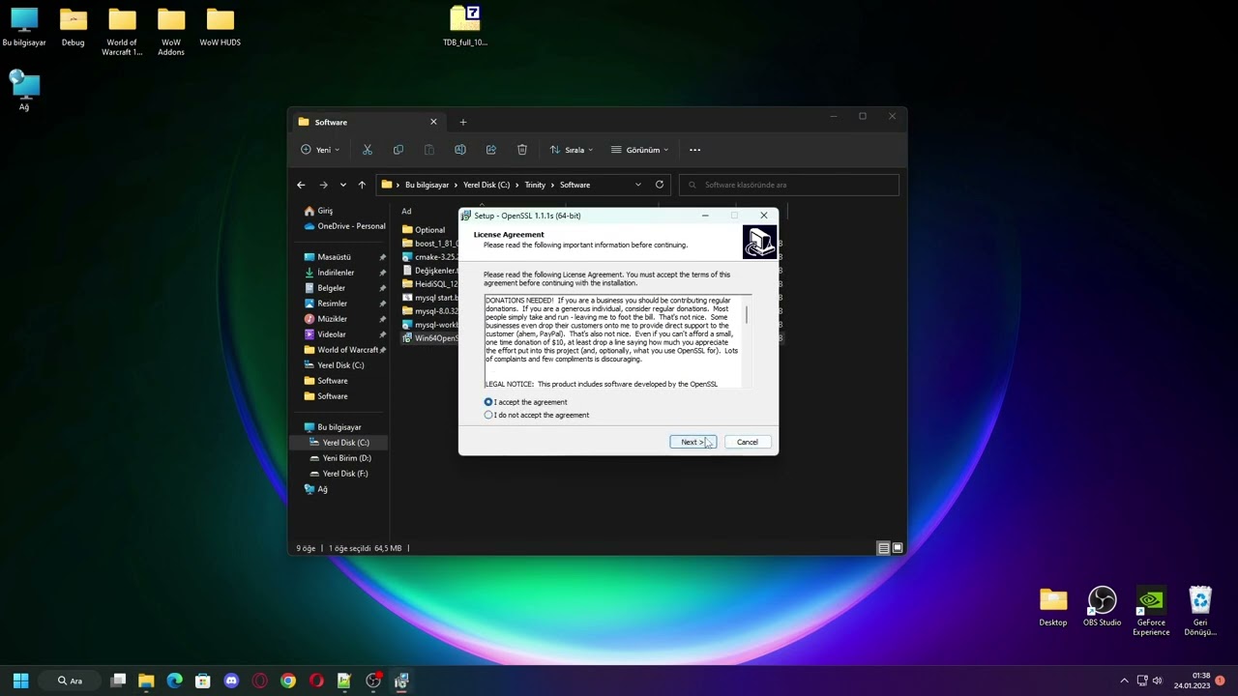
Task: Expand the address bar history dropdown
Action: (x=637, y=185)
